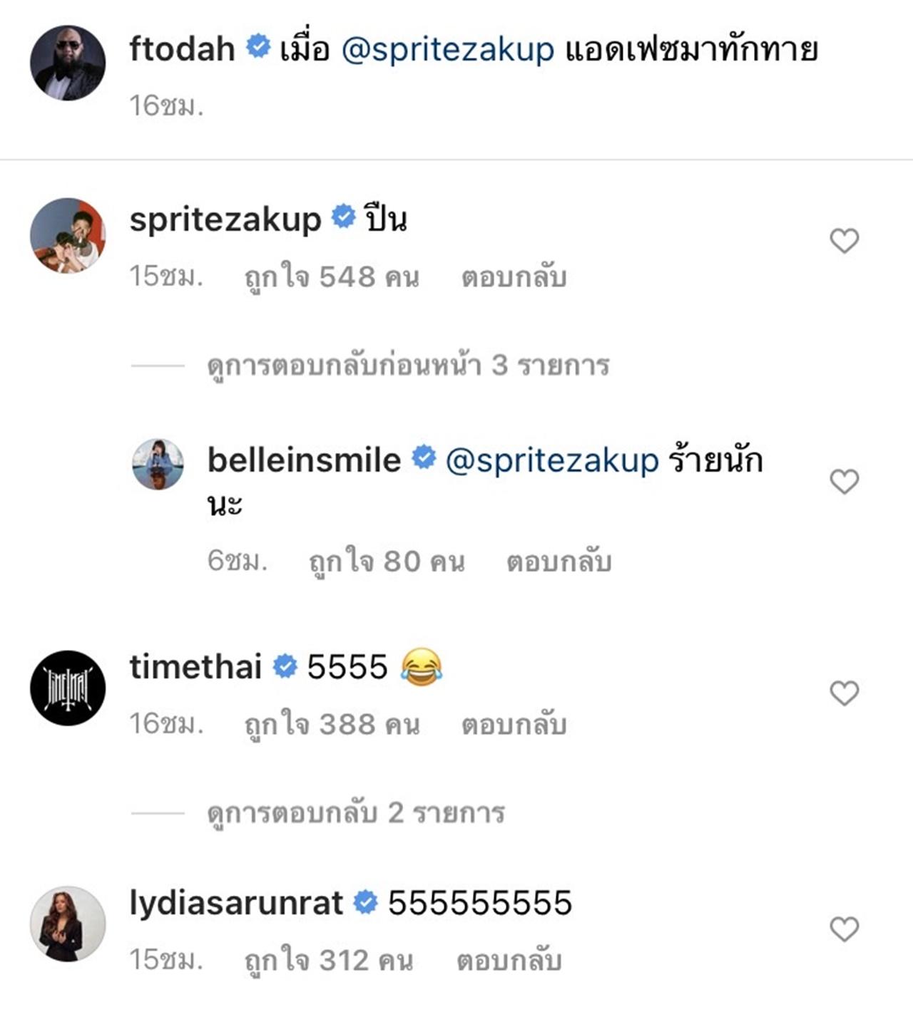Like belleinsmile's reply with heart icon
This screenshot has width=913, height=1029.
844,482
